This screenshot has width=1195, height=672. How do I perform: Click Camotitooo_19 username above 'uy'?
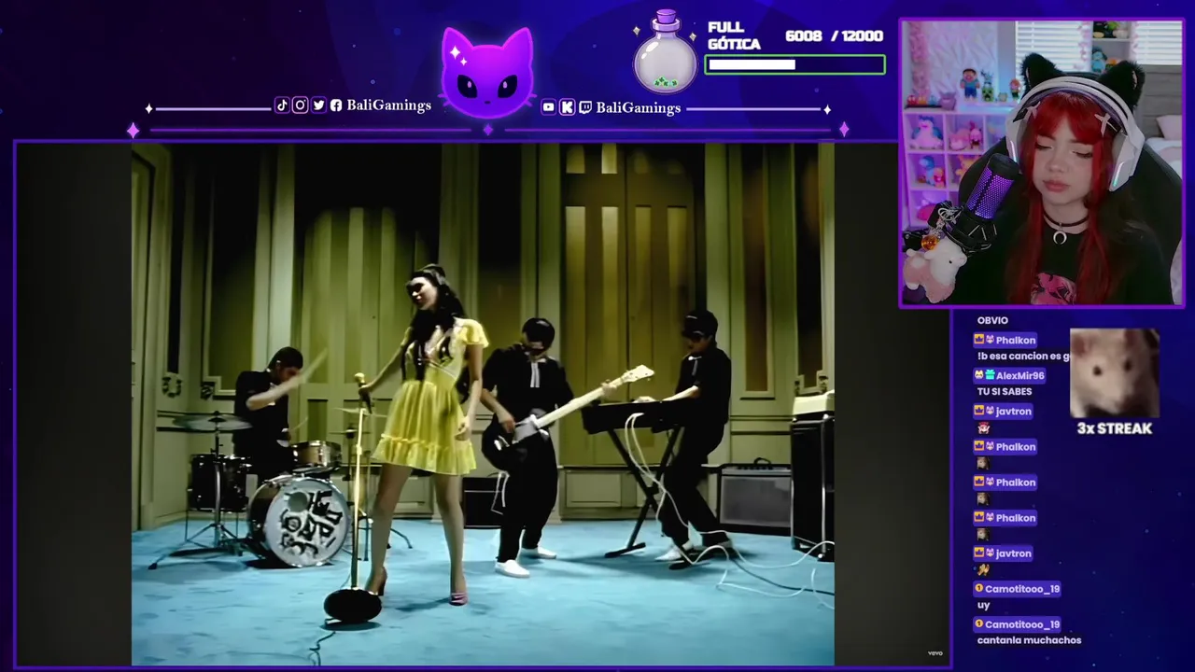1022,589
